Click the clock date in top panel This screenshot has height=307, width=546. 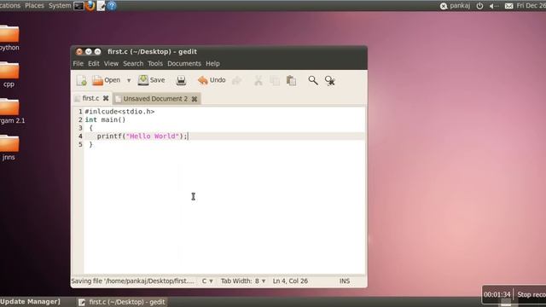(531, 6)
